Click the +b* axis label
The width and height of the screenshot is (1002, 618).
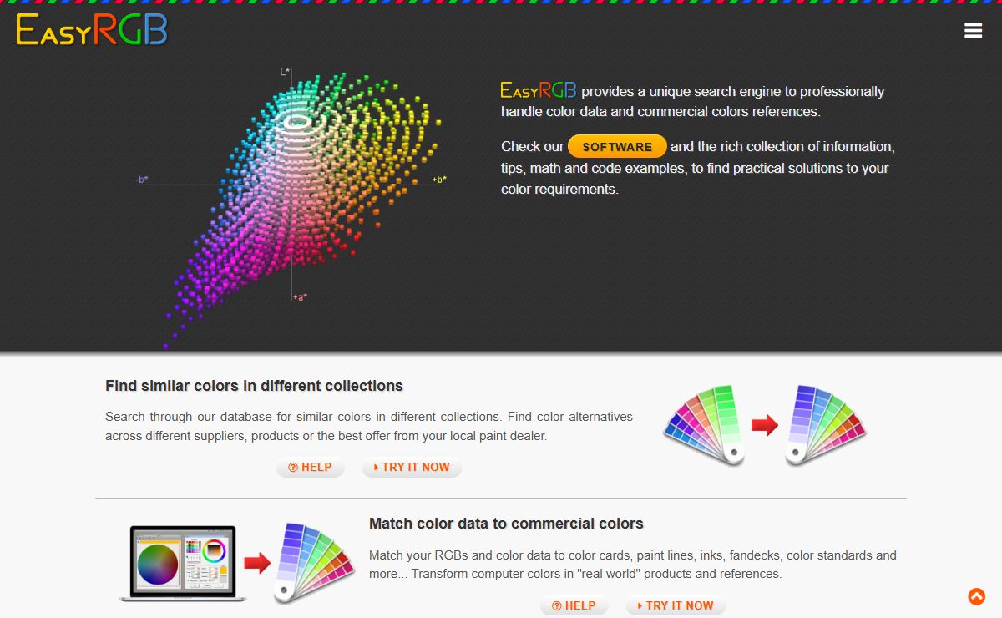point(438,180)
